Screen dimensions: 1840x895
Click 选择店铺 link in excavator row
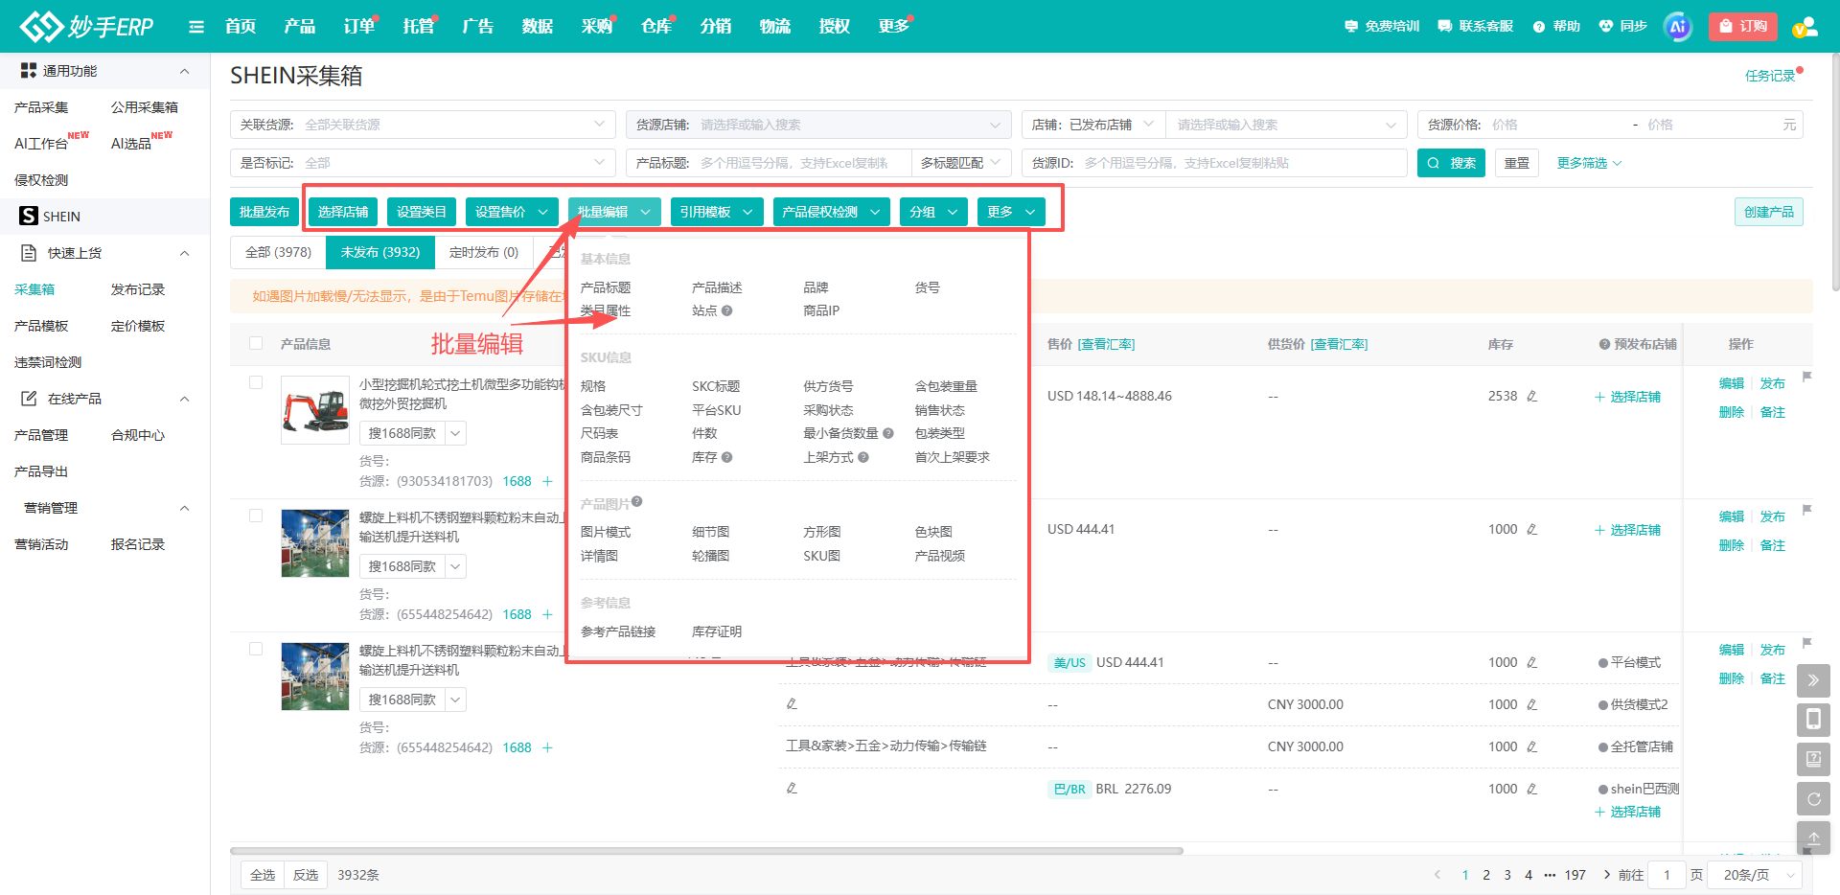click(1628, 397)
